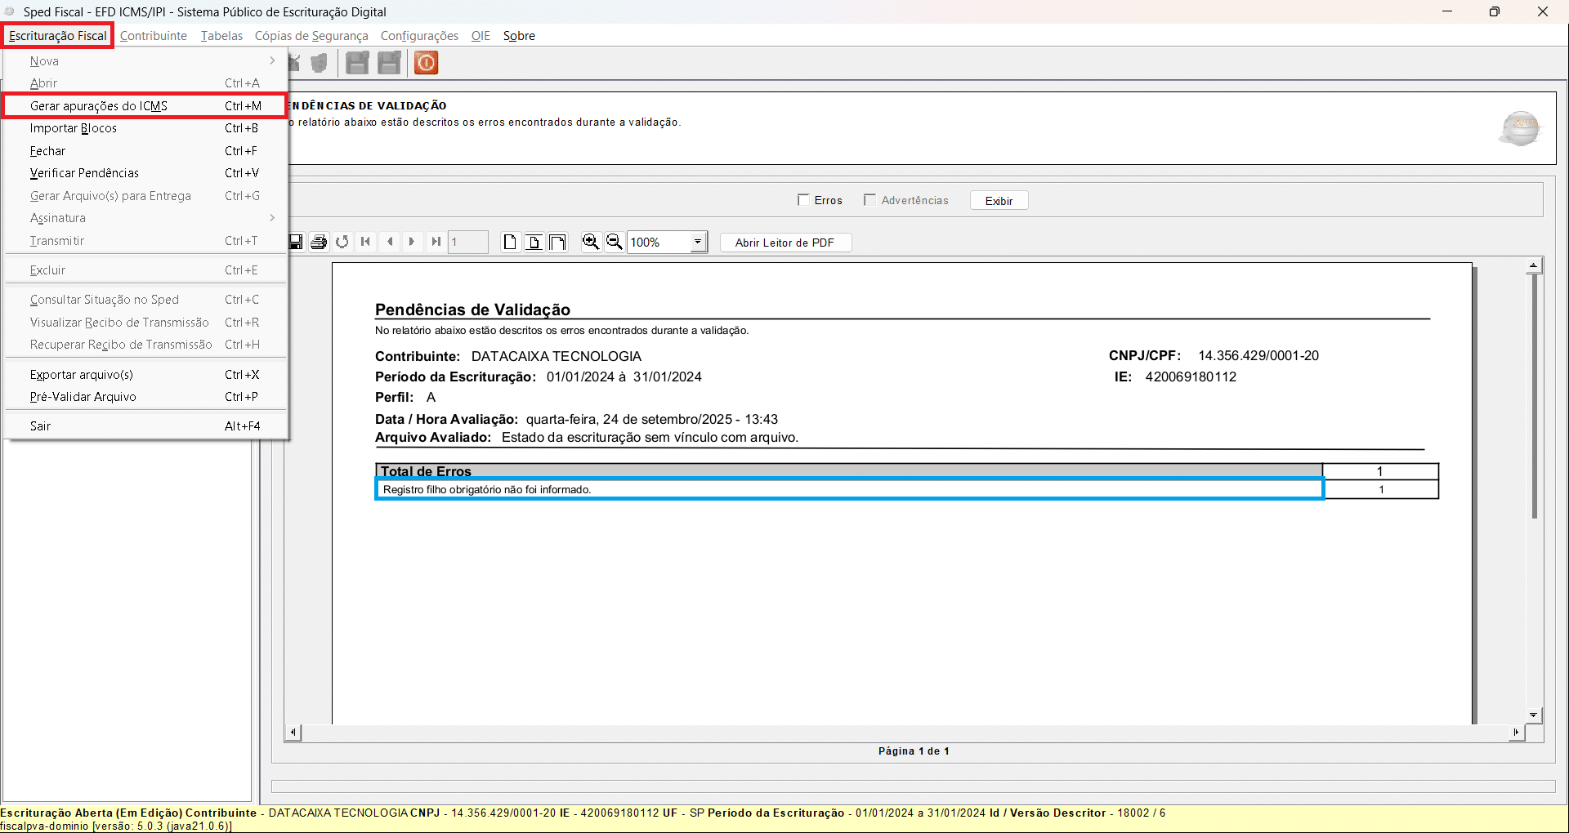
Task: Click the zoom out magnifier icon
Action: [x=614, y=242]
